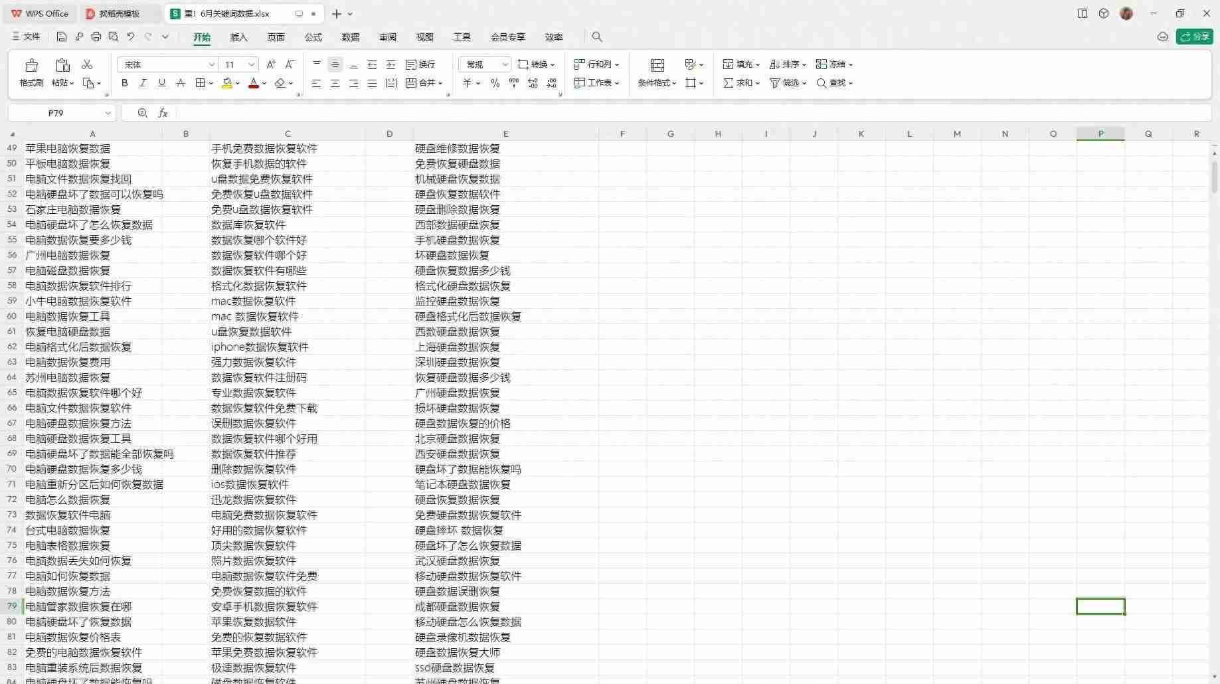
Task: Toggle Bottom Align vertical alignment
Action: click(353, 64)
